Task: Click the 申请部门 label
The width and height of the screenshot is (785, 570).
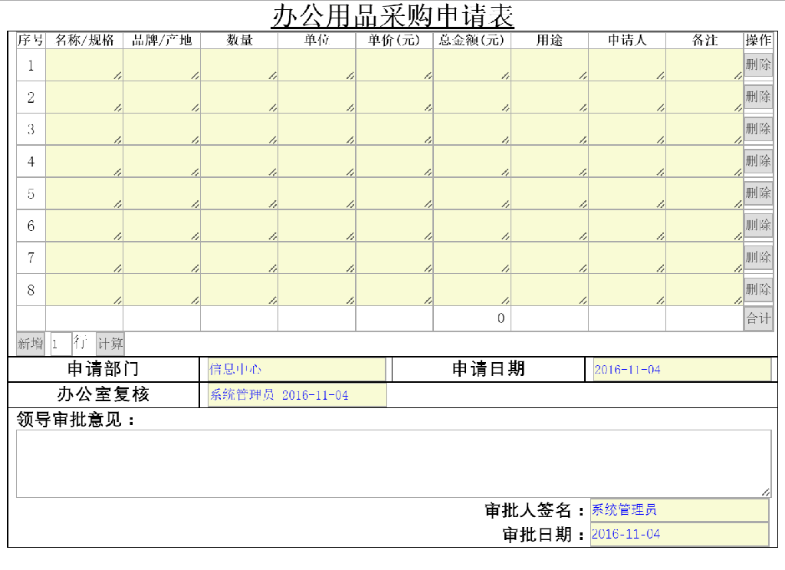Action: (103, 369)
